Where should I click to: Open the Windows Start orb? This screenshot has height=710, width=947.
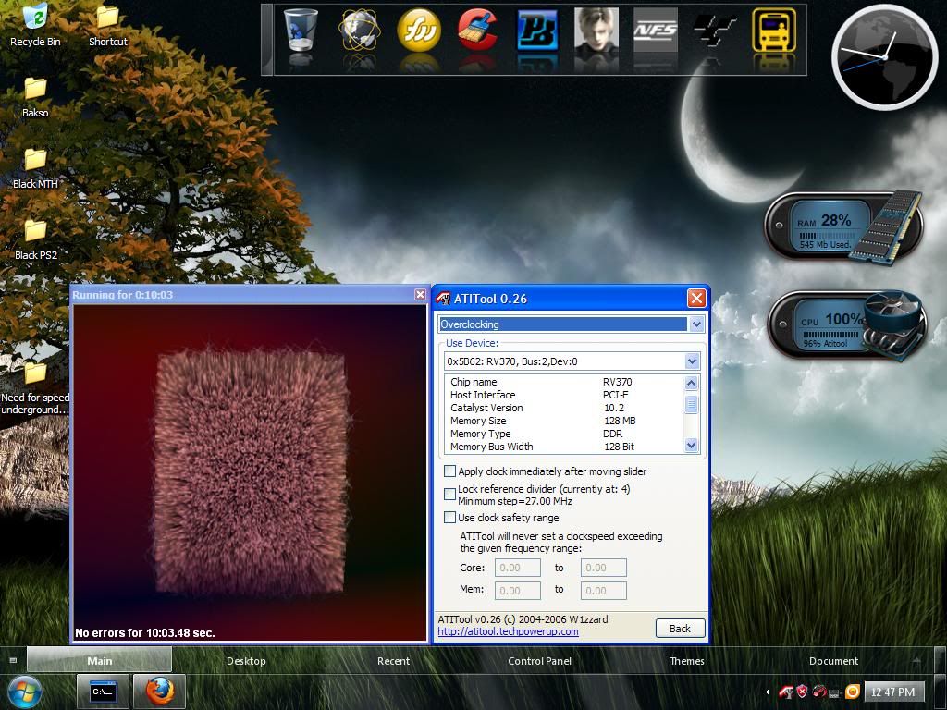pos(23,692)
